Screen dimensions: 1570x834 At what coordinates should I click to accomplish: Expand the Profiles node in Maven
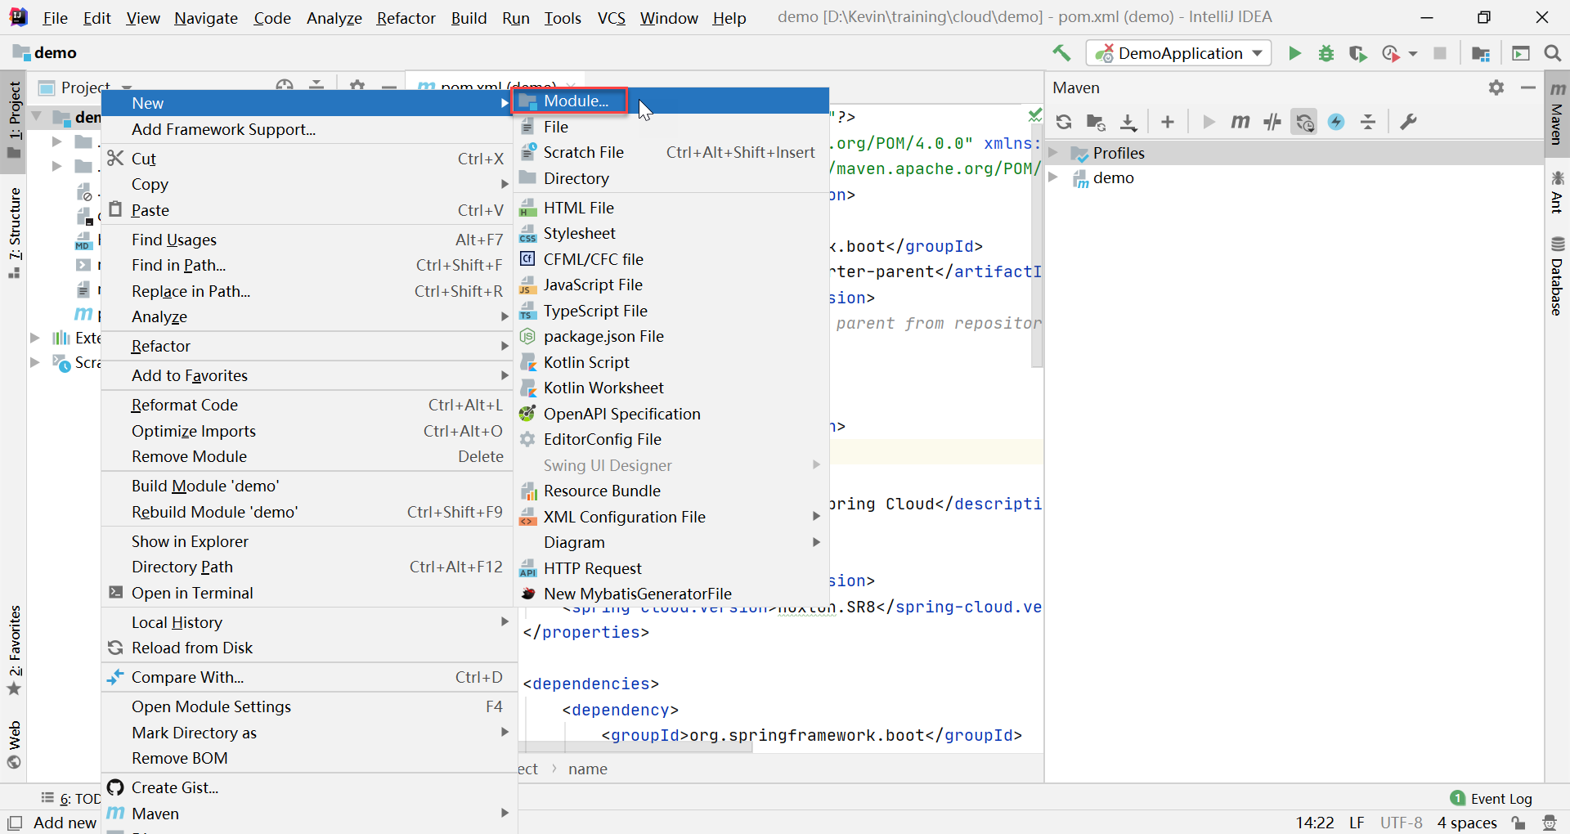coord(1054,153)
